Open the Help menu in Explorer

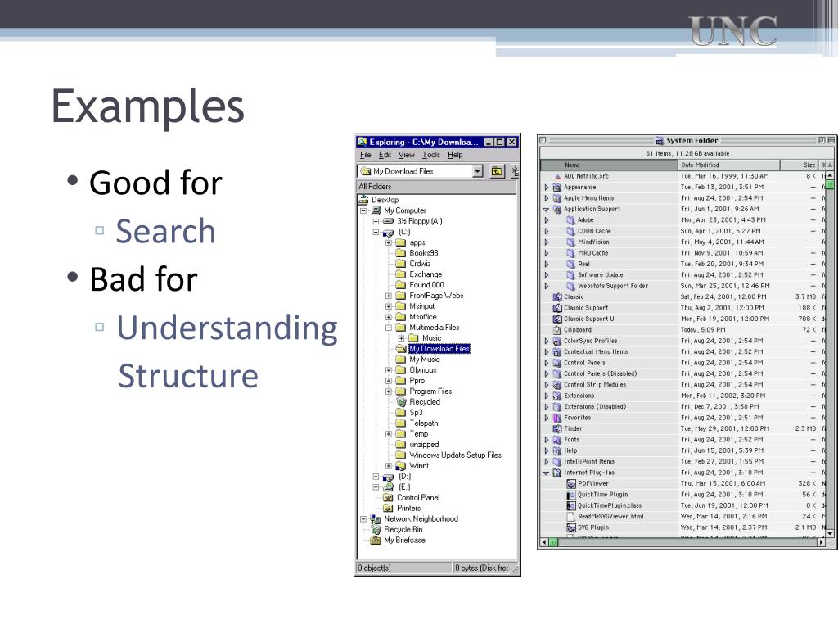(x=455, y=155)
